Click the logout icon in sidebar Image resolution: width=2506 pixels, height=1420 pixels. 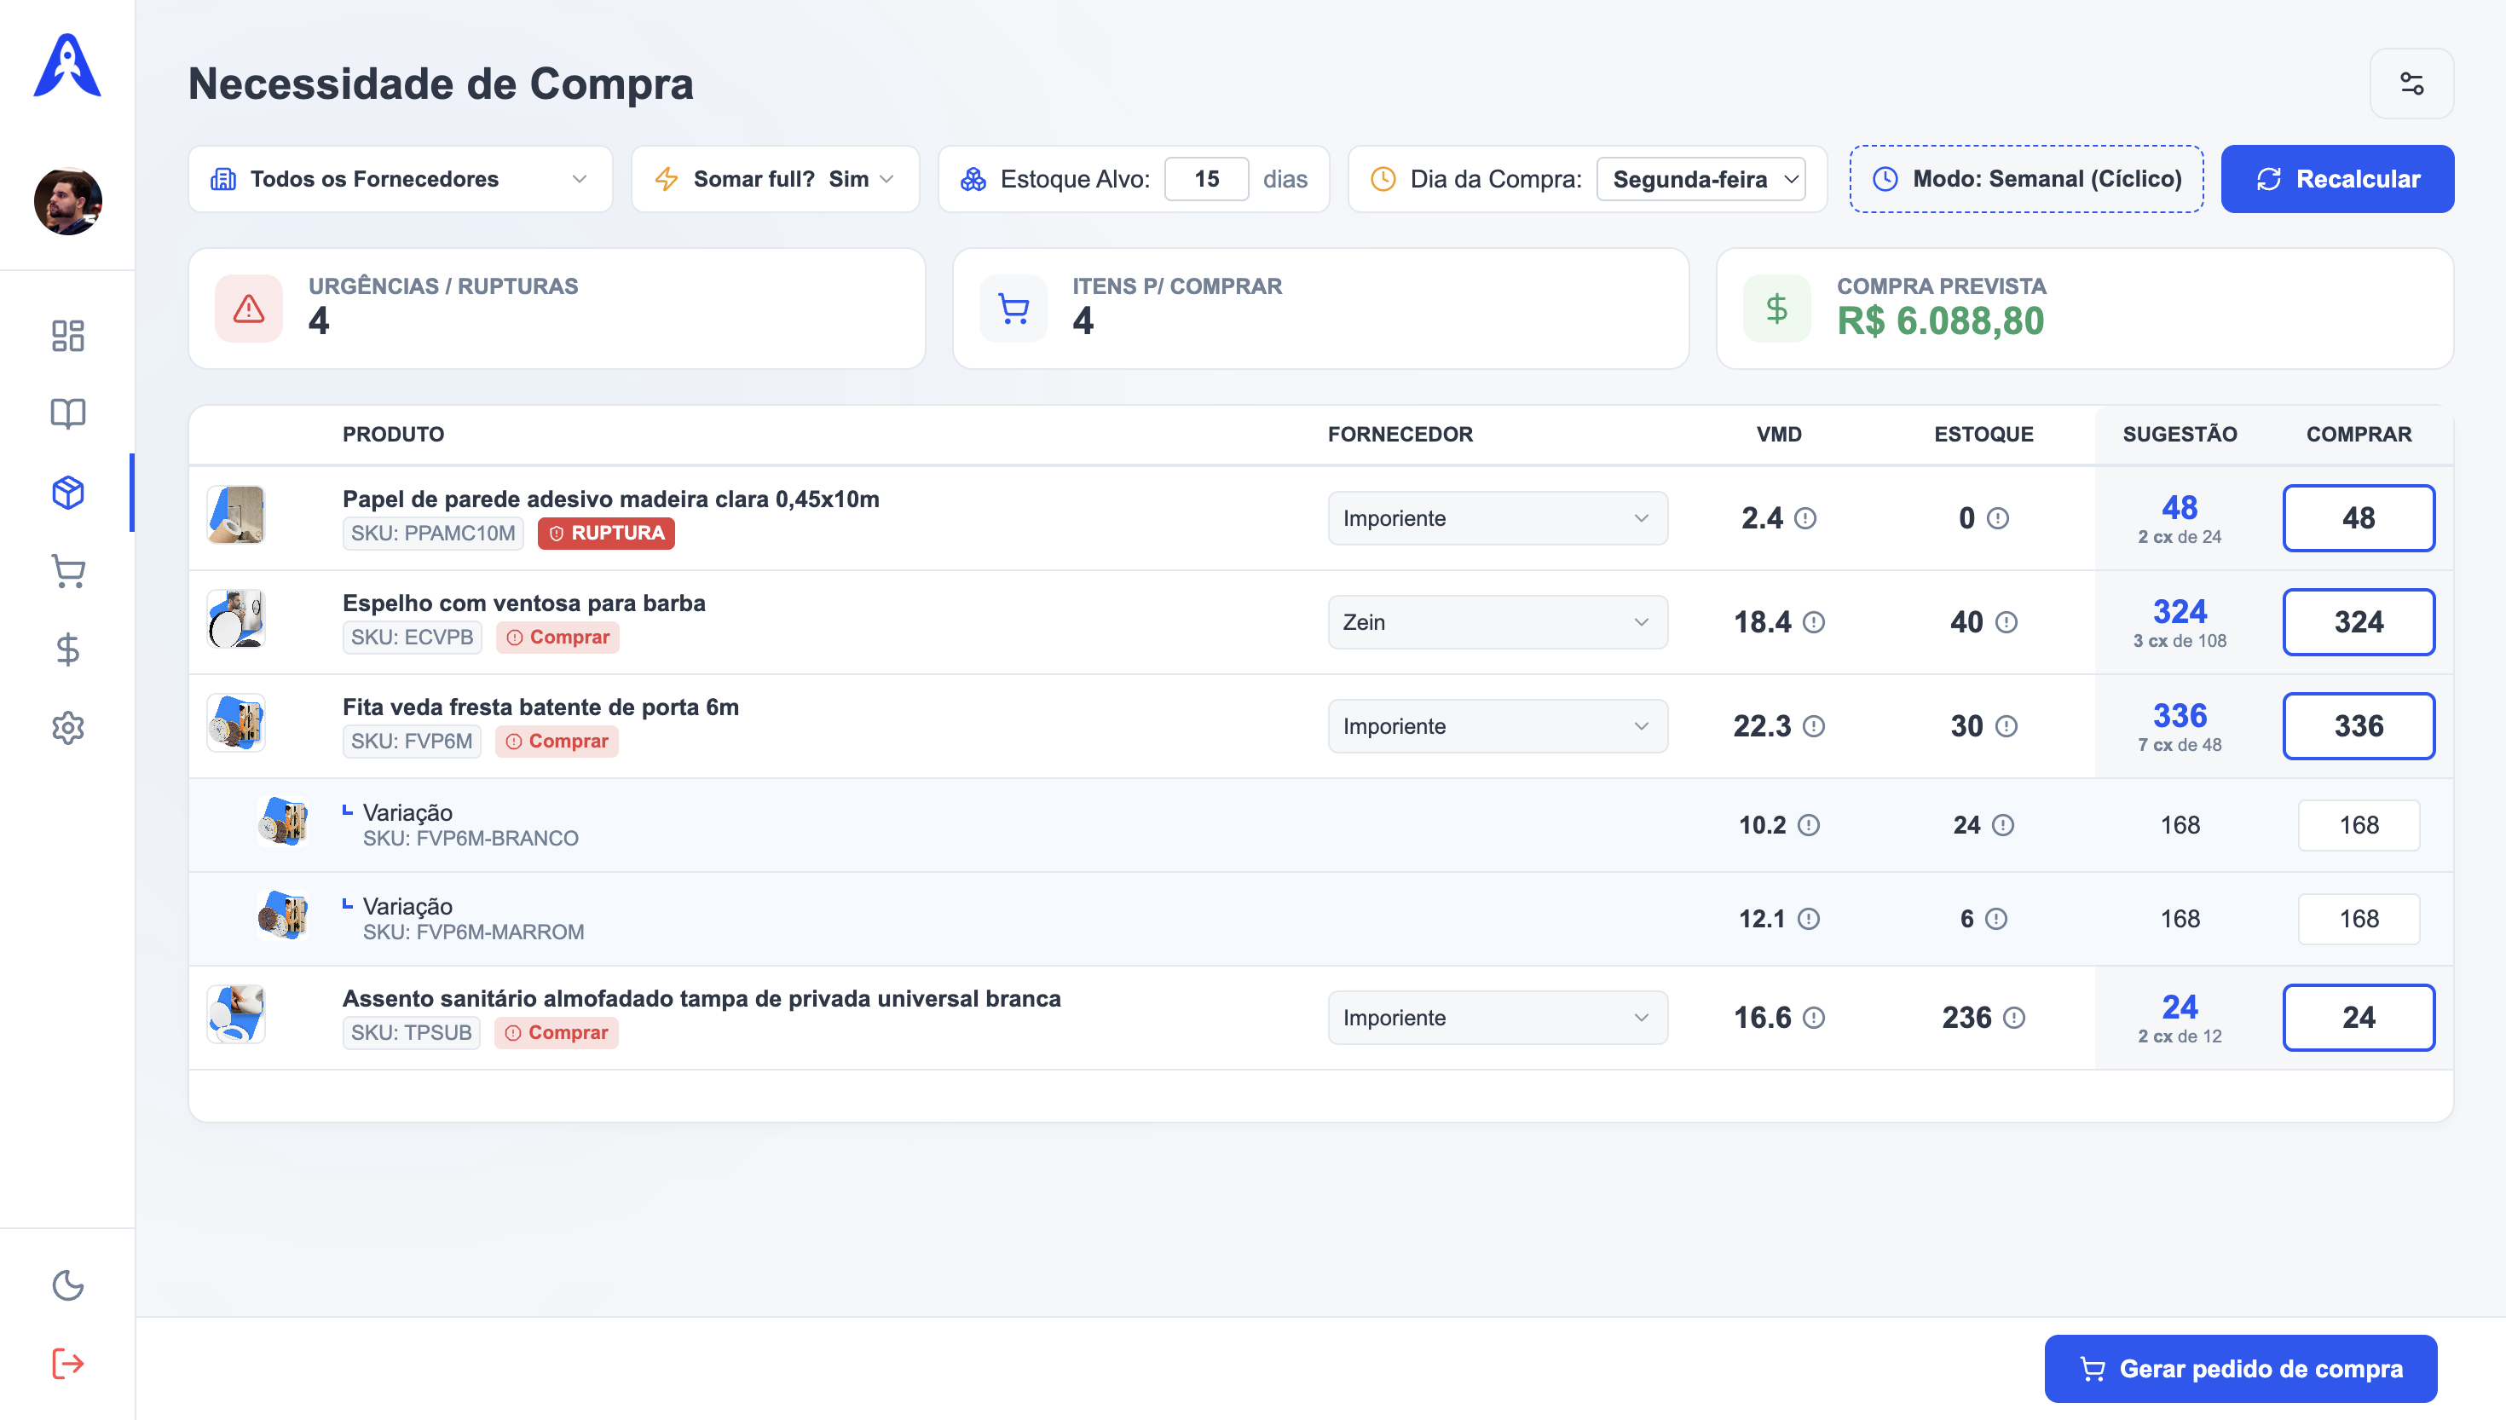(x=67, y=1364)
